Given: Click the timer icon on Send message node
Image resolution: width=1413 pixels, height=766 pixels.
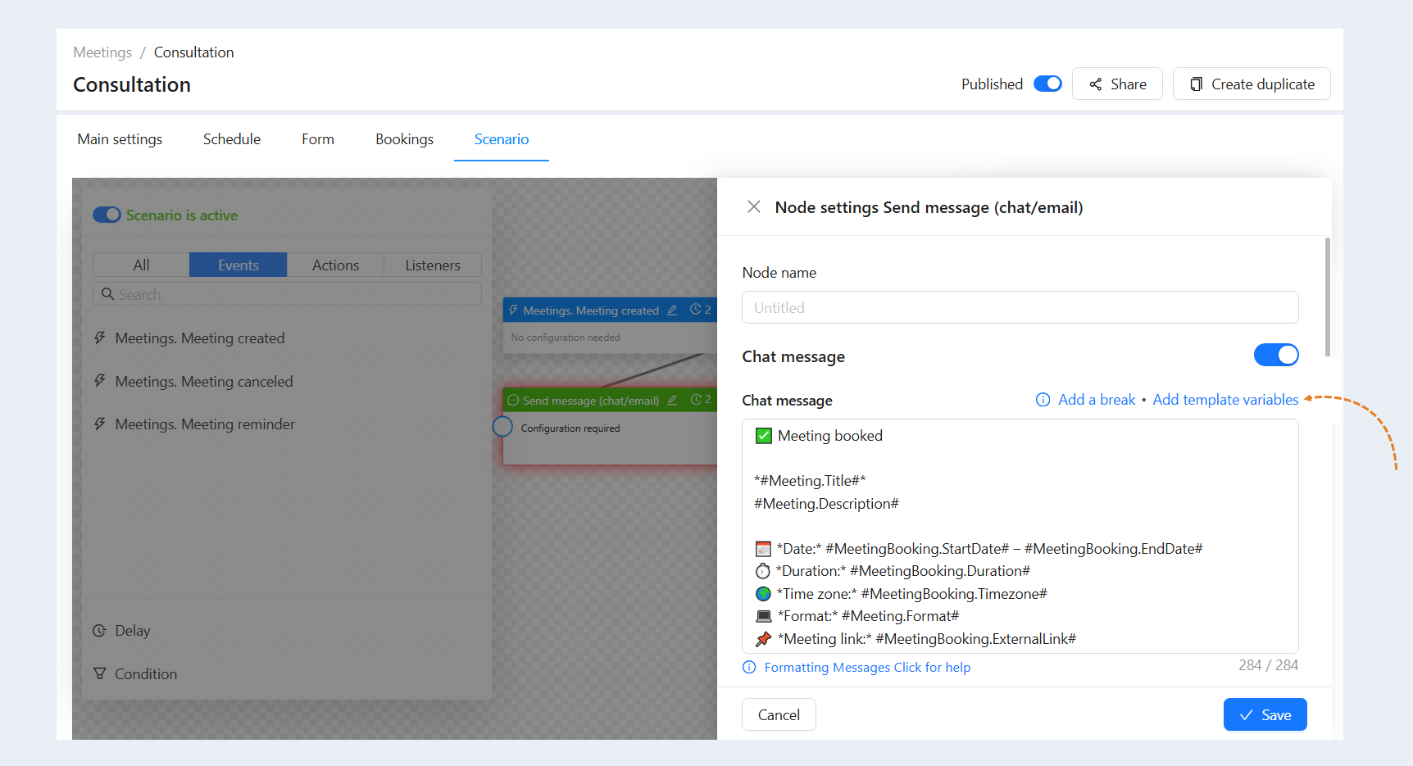Looking at the screenshot, I should (696, 400).
